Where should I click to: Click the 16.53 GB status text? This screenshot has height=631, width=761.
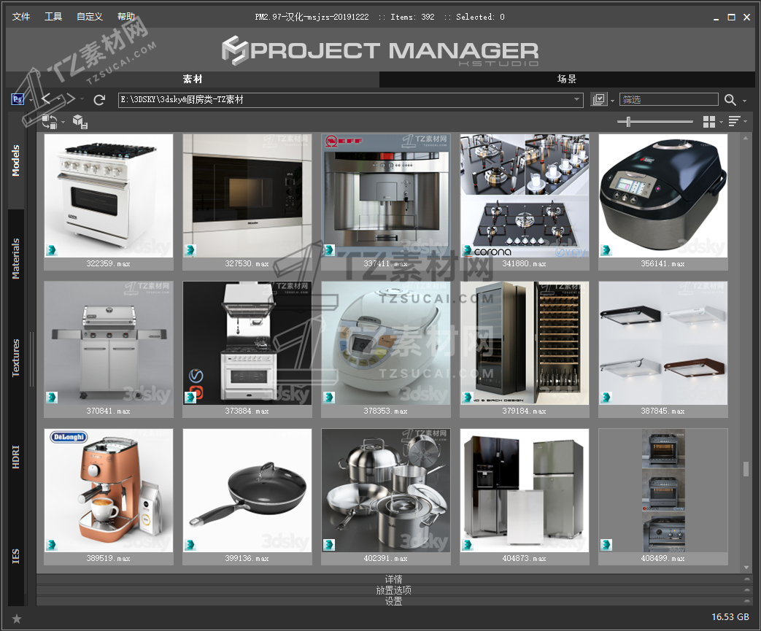(730, 617)
